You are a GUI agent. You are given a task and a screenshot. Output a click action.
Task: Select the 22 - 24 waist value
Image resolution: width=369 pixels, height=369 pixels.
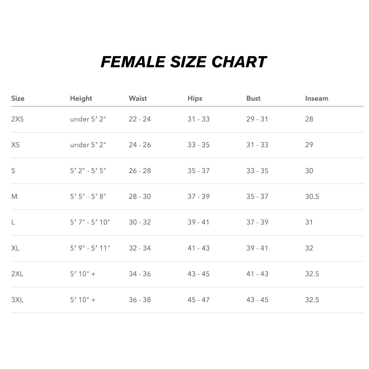139,119
